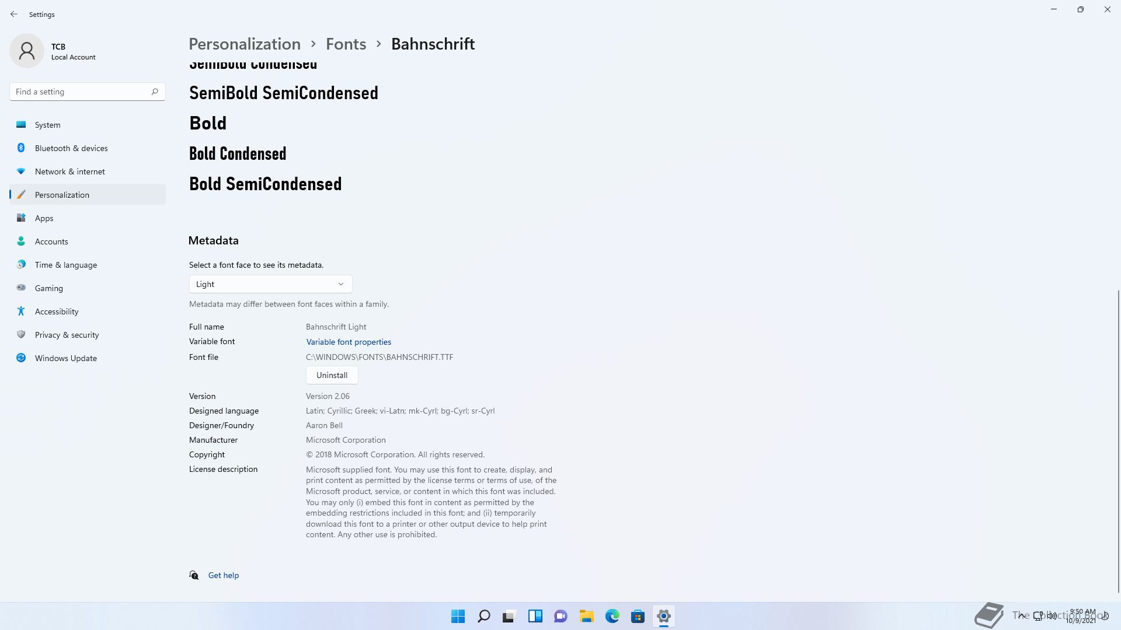Open the Light font face dropdown

[x=271, y=284]
